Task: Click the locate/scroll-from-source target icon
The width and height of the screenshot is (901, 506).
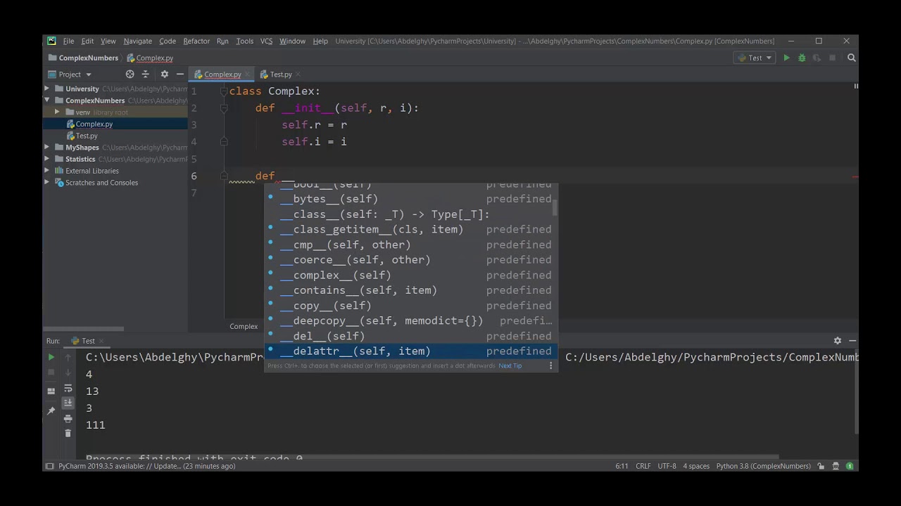Action: point(130,74)
